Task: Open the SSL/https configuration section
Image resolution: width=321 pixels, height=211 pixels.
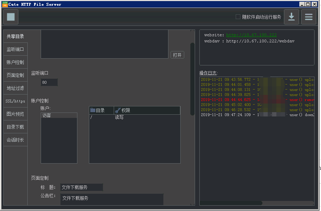Action: click(15, 101)
